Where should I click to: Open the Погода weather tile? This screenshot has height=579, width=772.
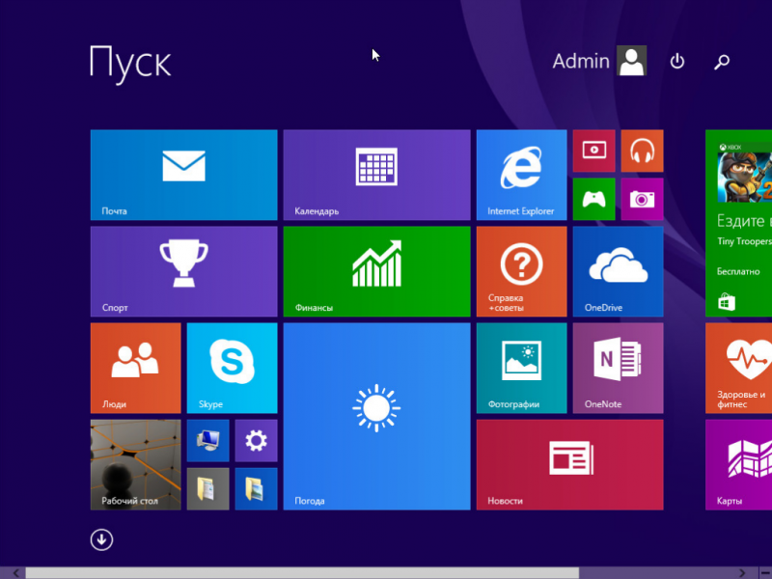click(376, 416)
